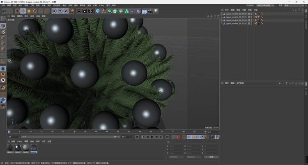This screenshot has height=165, width=308.
Task: Click the Undo arrow icon
Action: 4,11
